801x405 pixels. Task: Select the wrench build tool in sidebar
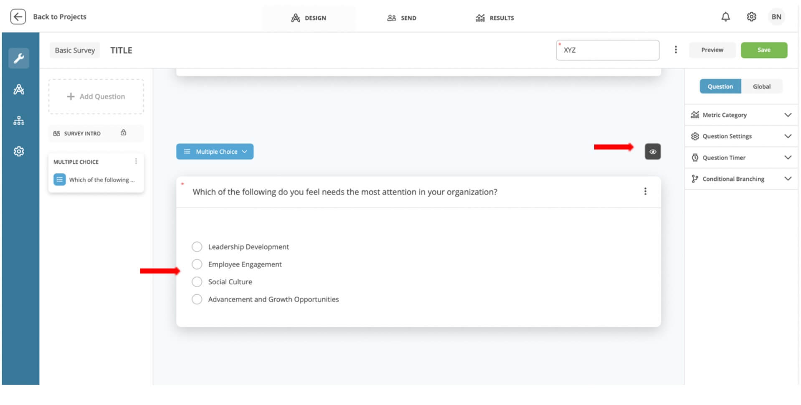19,58
